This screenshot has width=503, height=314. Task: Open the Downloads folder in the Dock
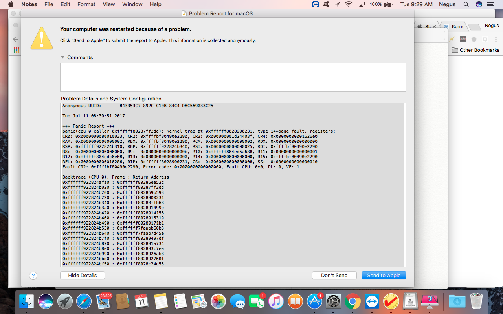457,301
